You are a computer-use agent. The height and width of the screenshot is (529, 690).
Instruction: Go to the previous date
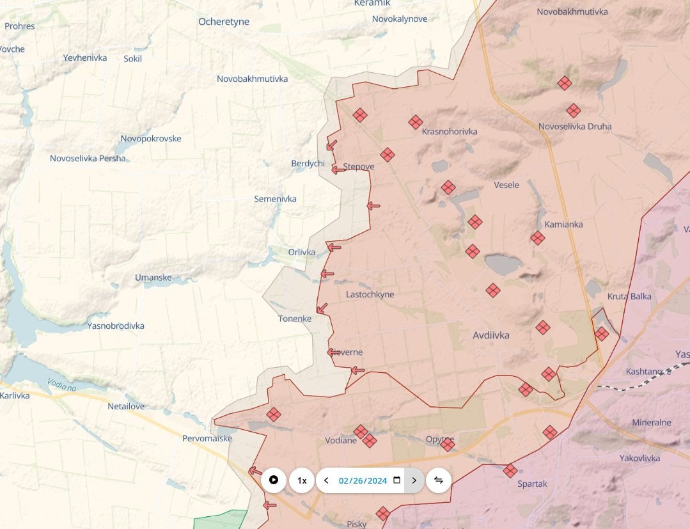coord(326,480)
